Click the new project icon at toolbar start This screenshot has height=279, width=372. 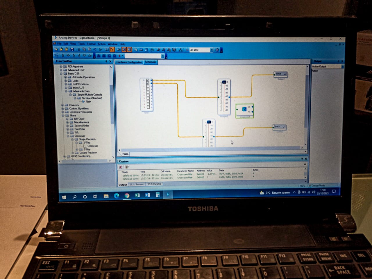[x=56, y=49]
